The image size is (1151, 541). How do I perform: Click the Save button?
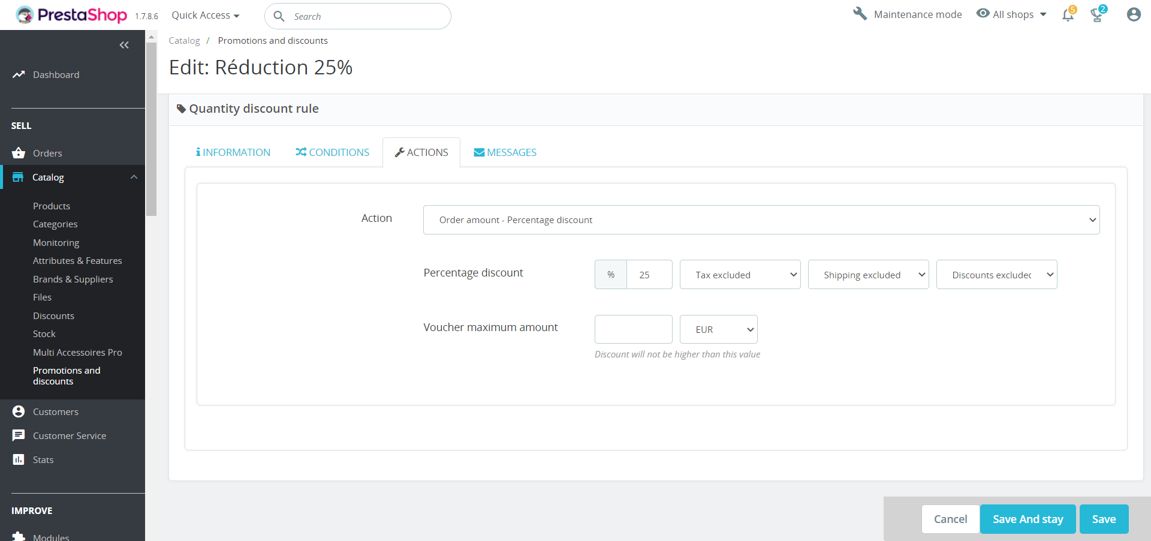point(1104,519)
